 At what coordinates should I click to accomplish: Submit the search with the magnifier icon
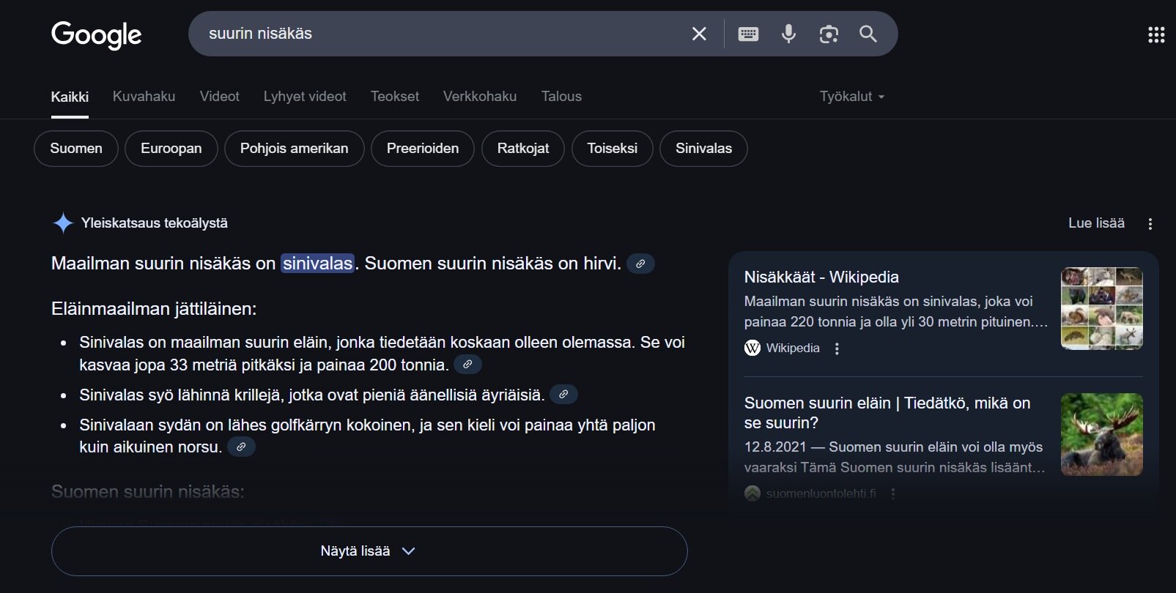tap(868, 34)
